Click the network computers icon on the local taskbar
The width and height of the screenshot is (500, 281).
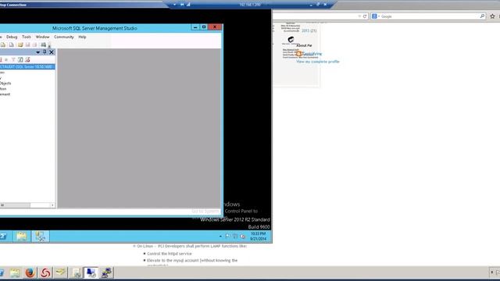[x=106, y=272]
